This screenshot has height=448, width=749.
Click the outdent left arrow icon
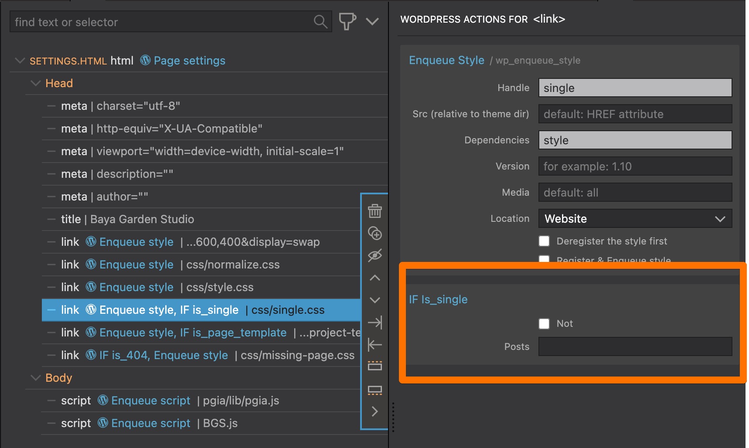(375, 345)
